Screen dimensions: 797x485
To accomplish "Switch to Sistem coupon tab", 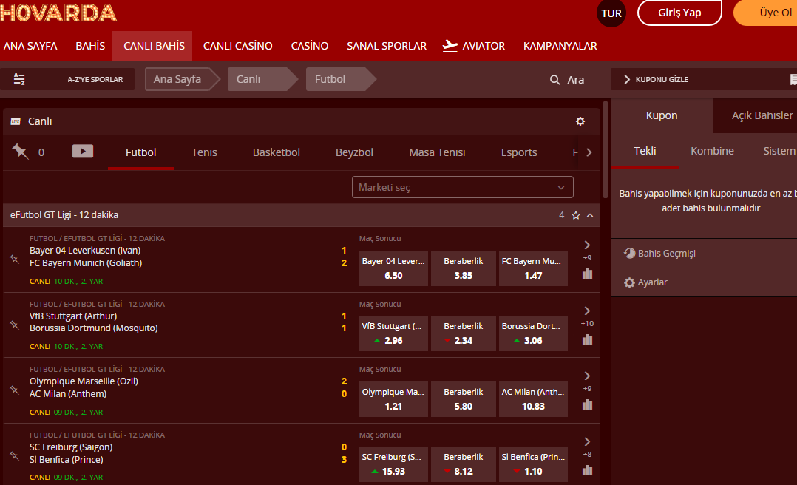I will point(779,151).
